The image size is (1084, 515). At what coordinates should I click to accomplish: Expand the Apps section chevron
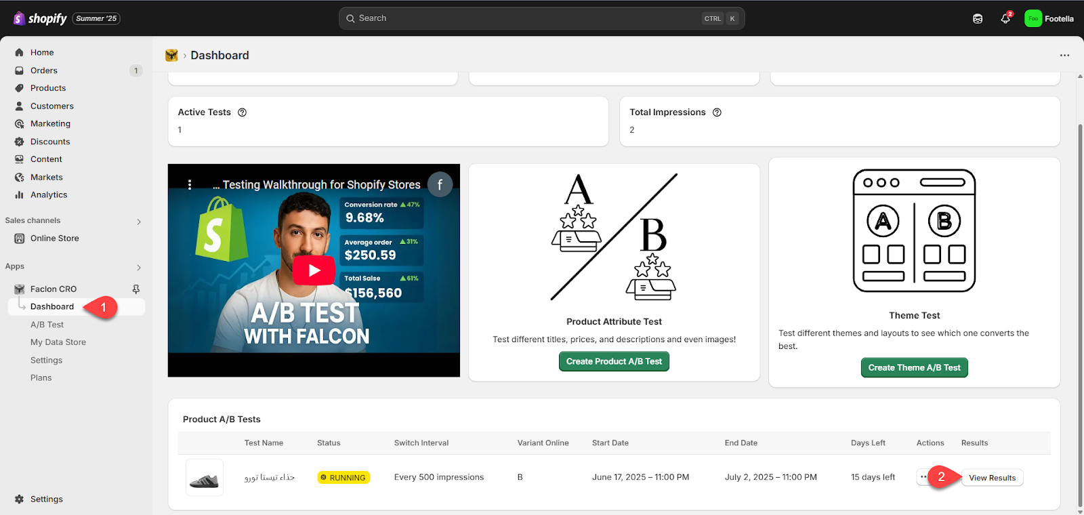[139, 268]
